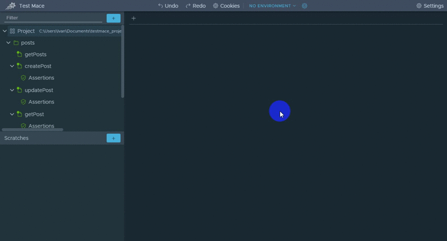Screen dimensions: 447x241
Task: Click the project tree vertical scrollbar
Action: pyautogui.click(x=122, y=62)
